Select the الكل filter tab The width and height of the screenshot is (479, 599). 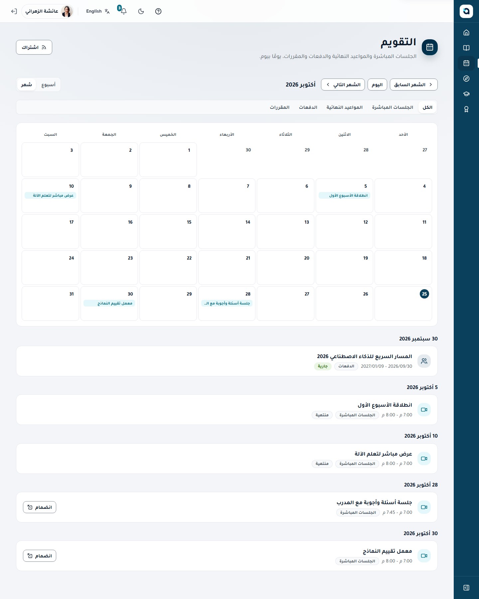pos(427,107)
